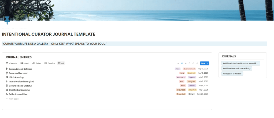Open automations via the lightning bolt icon
This screenshot has height=118, width=274.
coord(186,63)
